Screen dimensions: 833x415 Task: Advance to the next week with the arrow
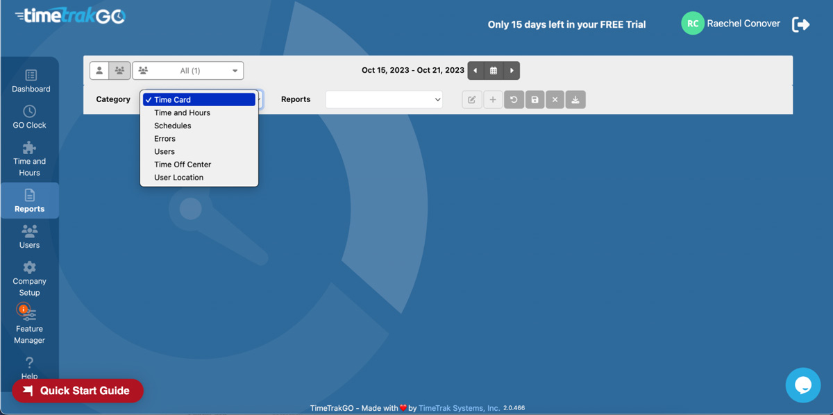(x=512, y=70)
